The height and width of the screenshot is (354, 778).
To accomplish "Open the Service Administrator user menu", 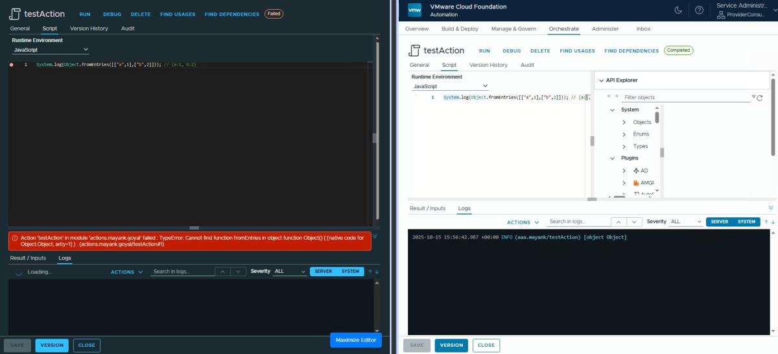I will pos(746,10).
